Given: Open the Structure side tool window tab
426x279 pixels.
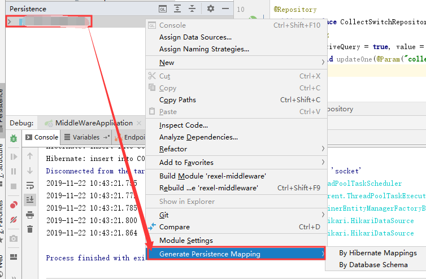Looking at the screenshot, I should (x=2, y=165).
